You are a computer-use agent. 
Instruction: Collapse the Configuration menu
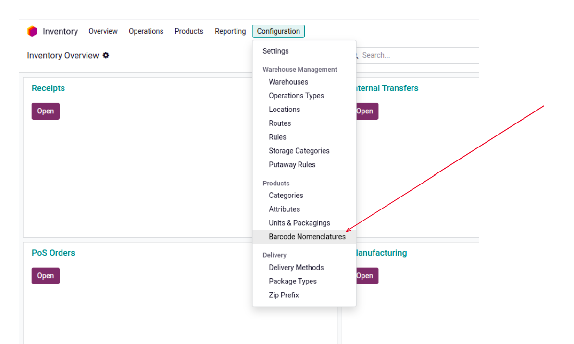(278, 31)
